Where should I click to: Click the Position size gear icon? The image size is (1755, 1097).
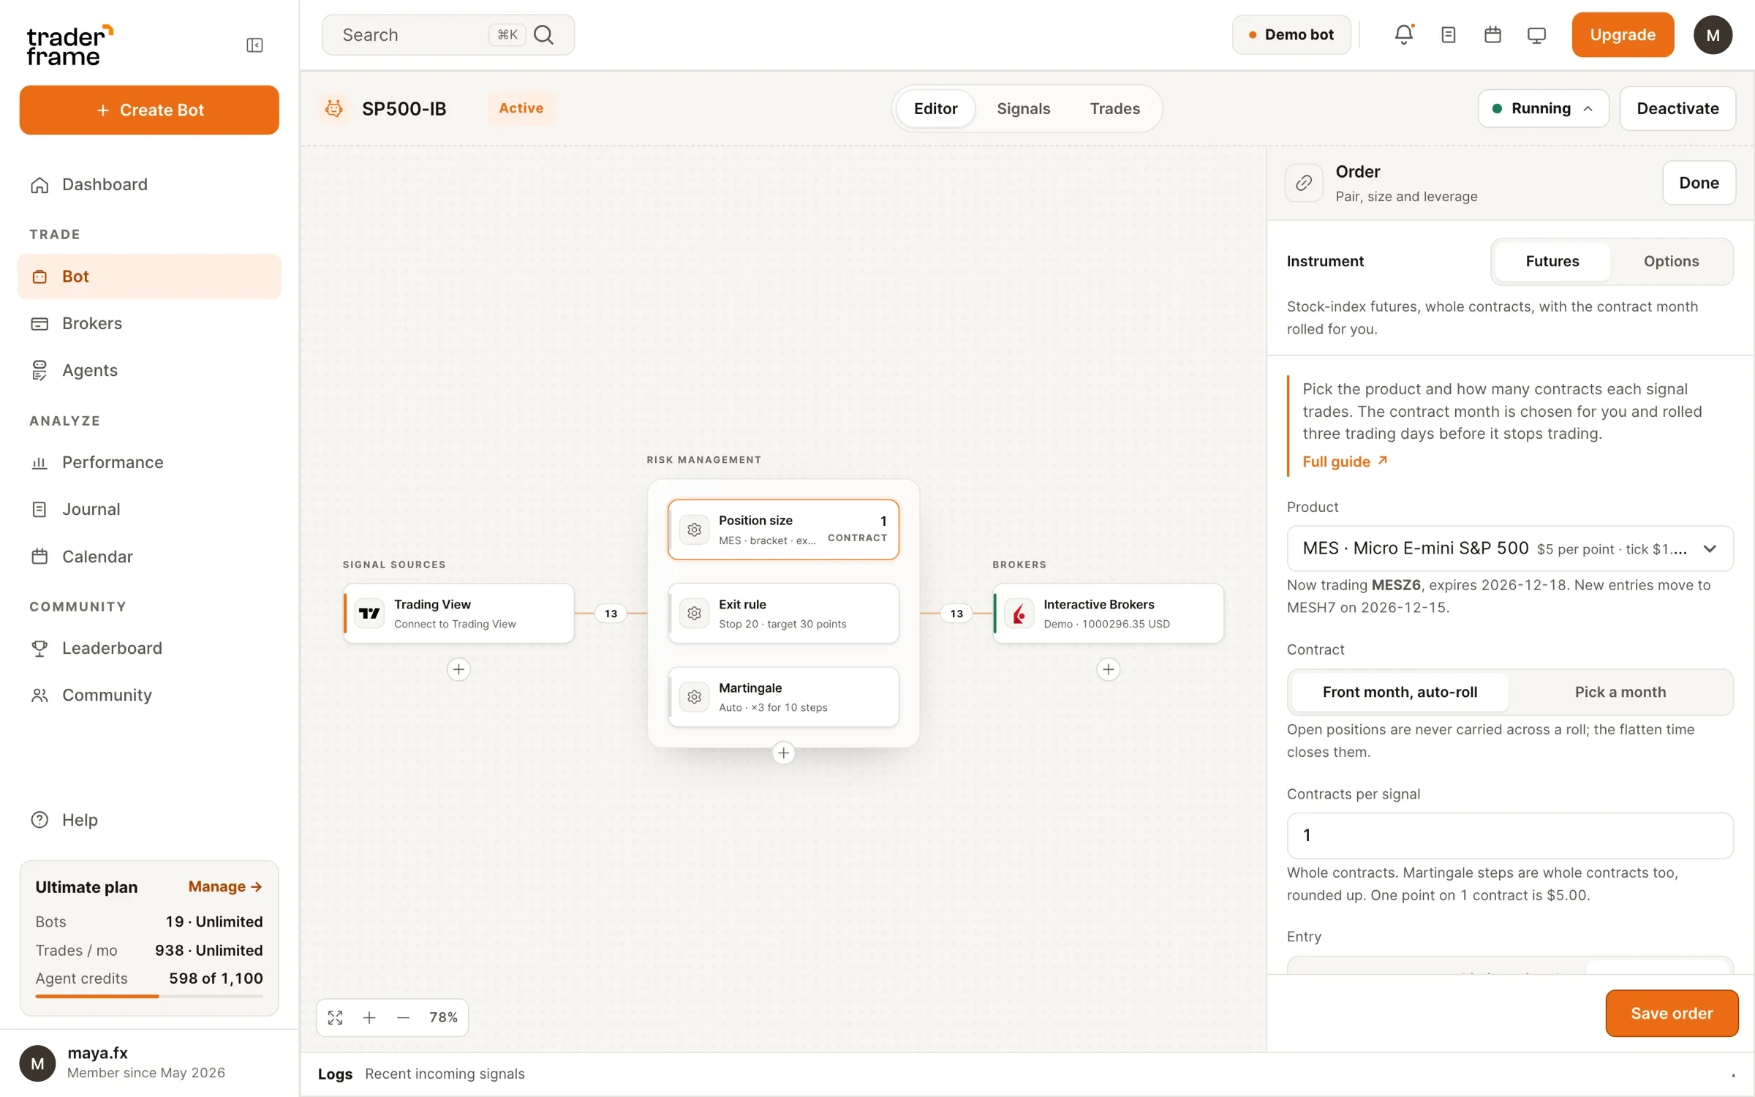click(694, 529)
